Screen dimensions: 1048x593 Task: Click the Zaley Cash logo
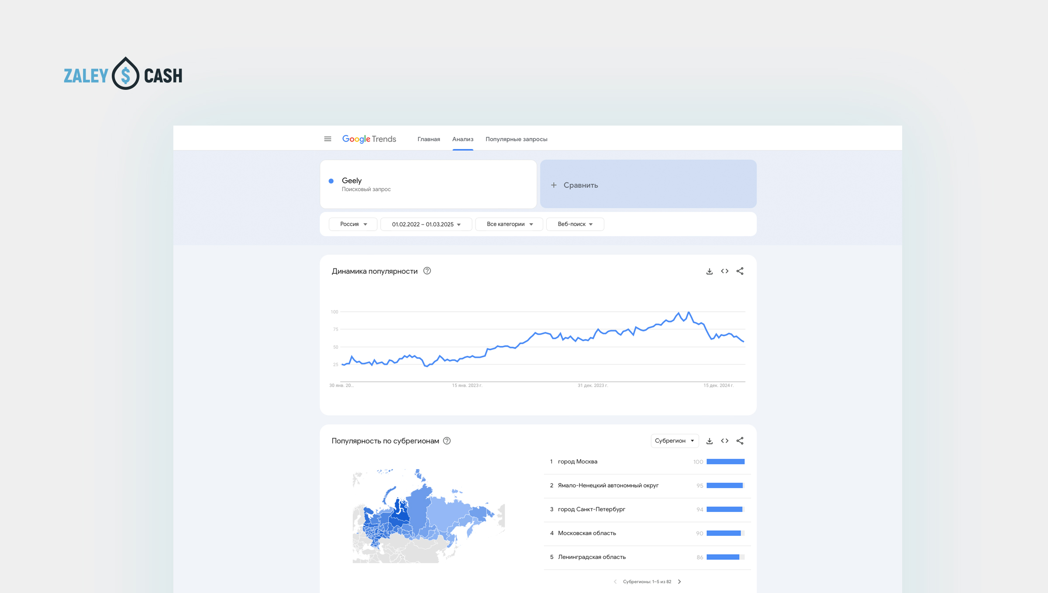[x=123, y=74]
